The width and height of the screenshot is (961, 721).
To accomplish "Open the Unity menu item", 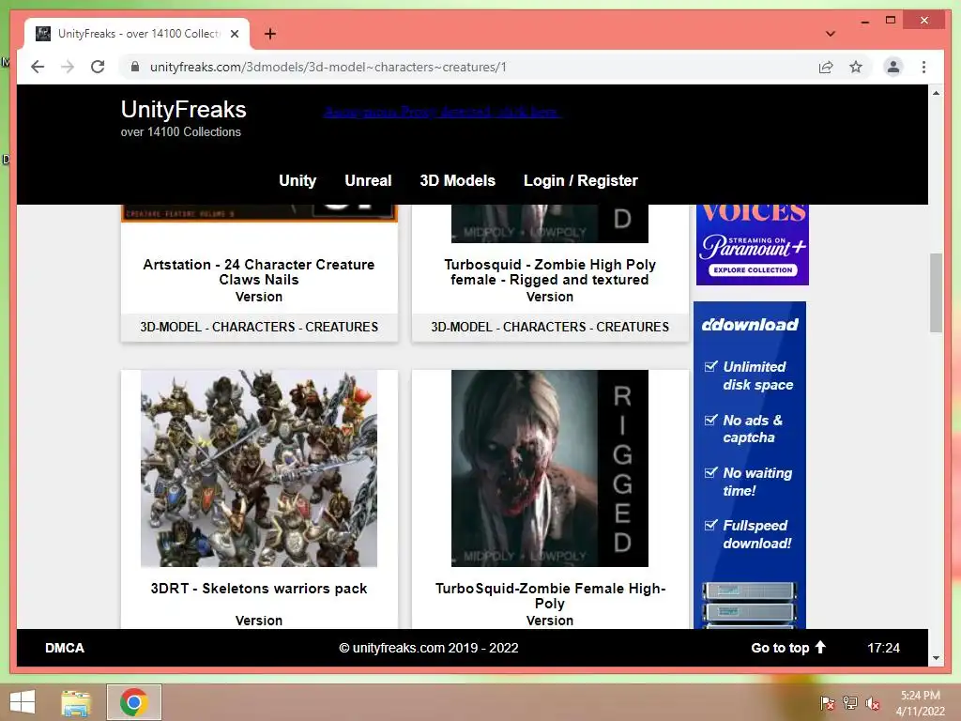I will pyautogui.click(x=297, y=180).
